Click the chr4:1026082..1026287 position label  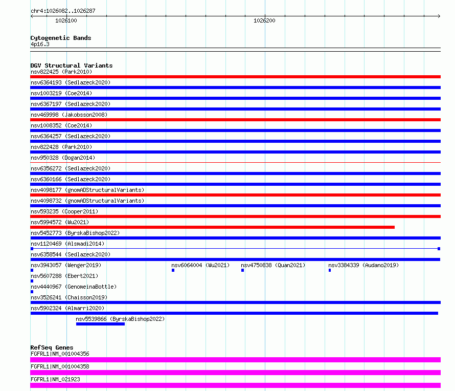point(63,11)
